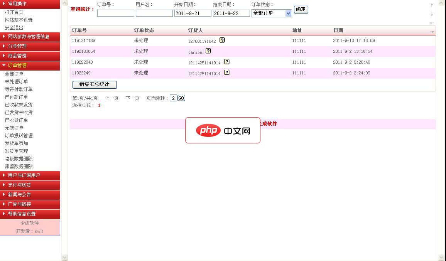Image resolution: width=446 pixels, height=261 pixels.
Task: Click the left arrow icon beside the table
Action: pyautogui.click(x=432, y=22)
